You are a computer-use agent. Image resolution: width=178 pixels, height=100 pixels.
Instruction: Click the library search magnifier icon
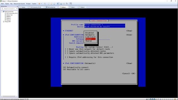pos(2,9)
